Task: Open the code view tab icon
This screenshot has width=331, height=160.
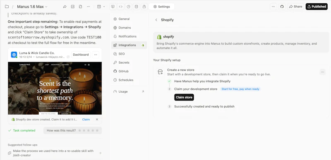Action: coord(120,7)
